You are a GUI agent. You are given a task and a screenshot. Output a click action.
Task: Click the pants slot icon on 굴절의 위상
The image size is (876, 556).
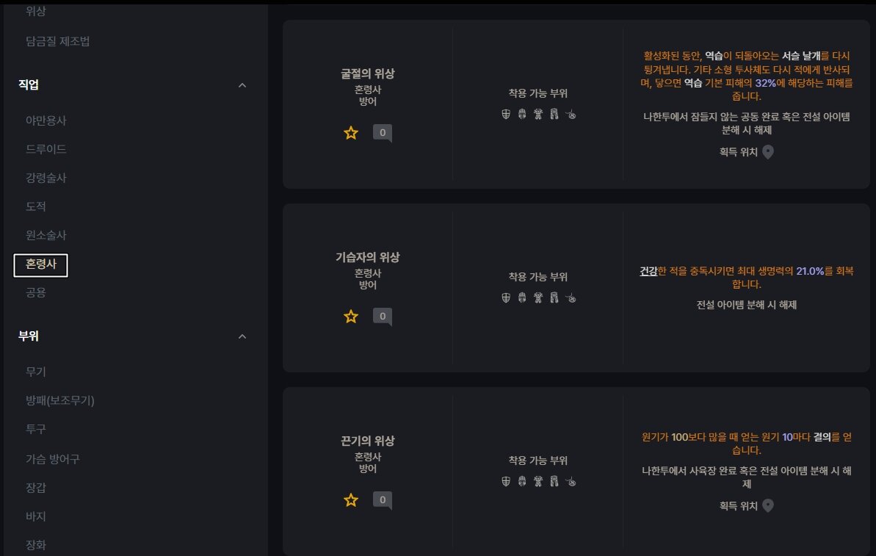pos(554,114)
